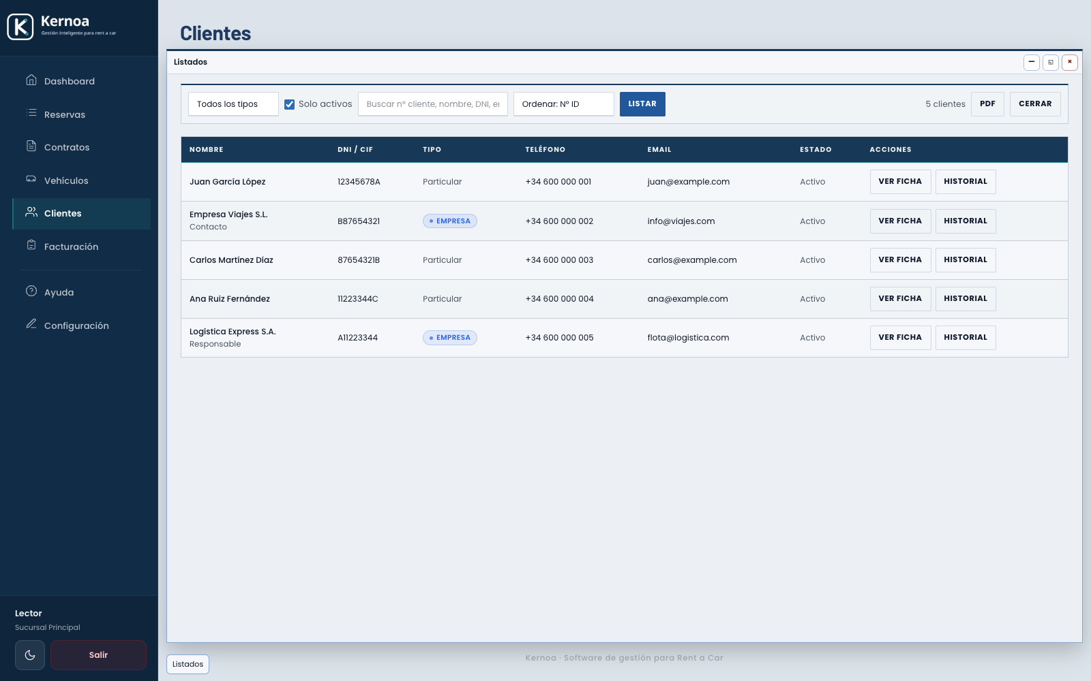Close the Listados panel with the red X

1070,62
